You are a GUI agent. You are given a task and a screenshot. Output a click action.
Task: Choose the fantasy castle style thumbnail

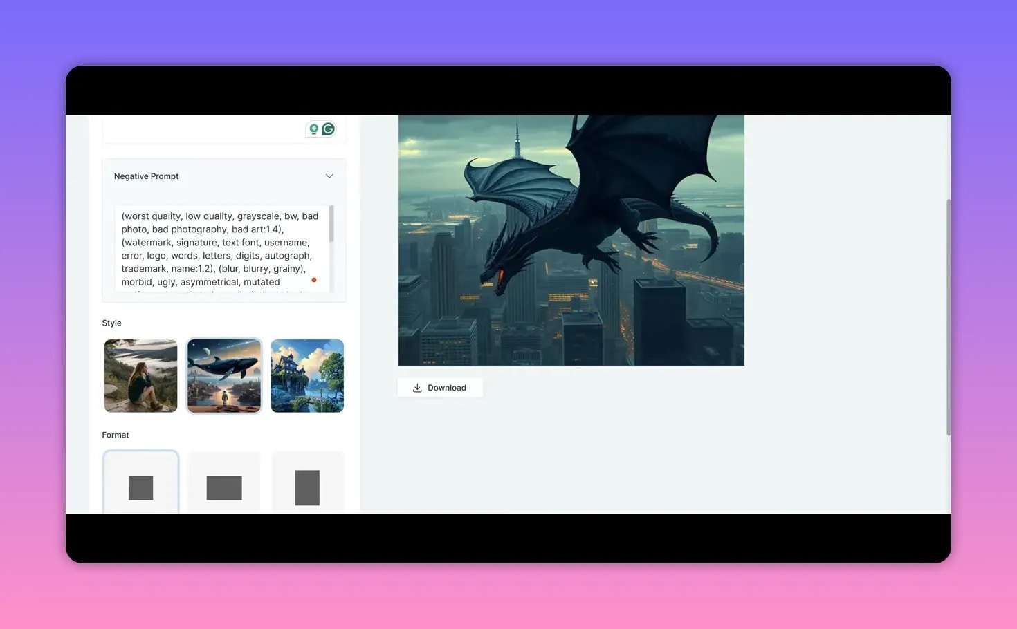pos(307,376)
